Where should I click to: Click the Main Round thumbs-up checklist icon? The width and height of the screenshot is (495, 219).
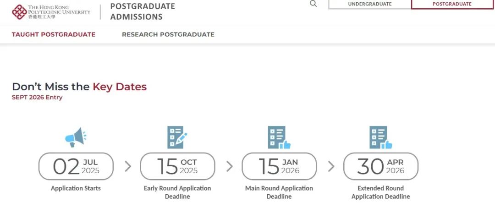(279, 137)
